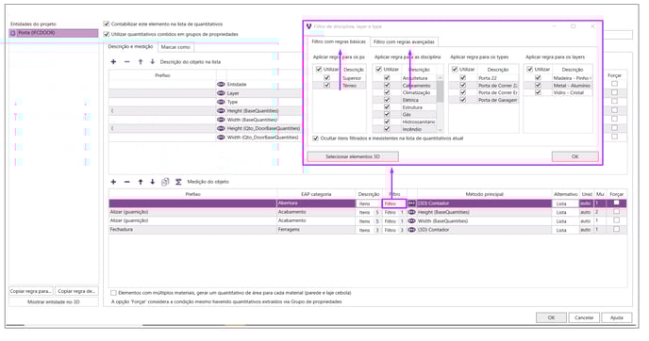Click the filter dialog's V logo icon

click(x=308, y=26)
